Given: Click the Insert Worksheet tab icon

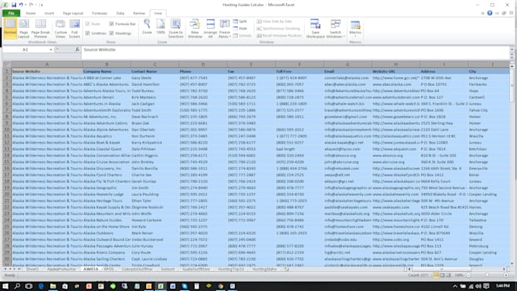Looking at the screenshot, I should [287, 269].
